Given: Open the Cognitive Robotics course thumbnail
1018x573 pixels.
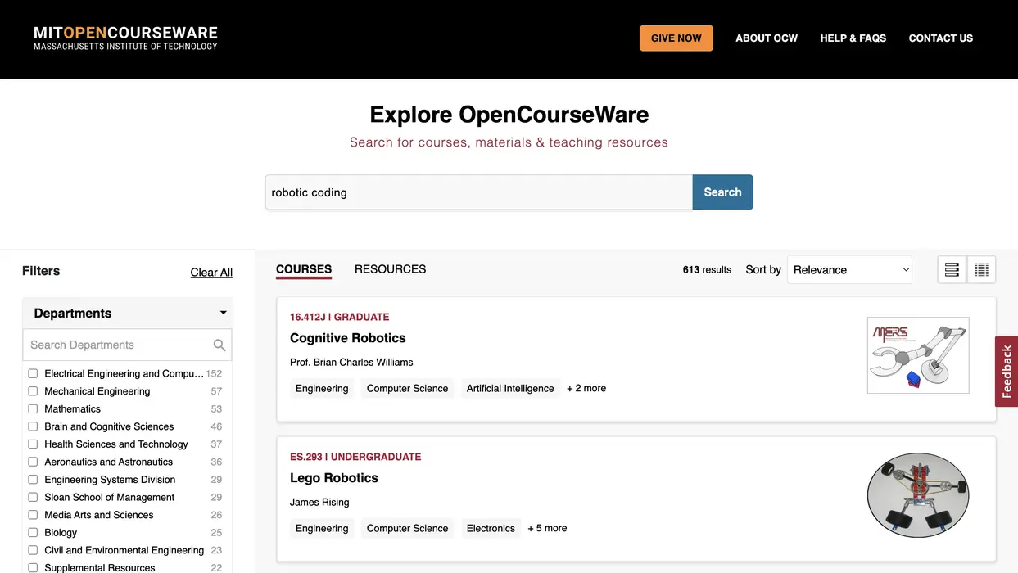Looking at the screenshot, I should point(918,355).
